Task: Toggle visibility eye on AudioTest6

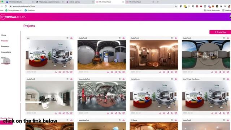Action: [x=123, y=38]
